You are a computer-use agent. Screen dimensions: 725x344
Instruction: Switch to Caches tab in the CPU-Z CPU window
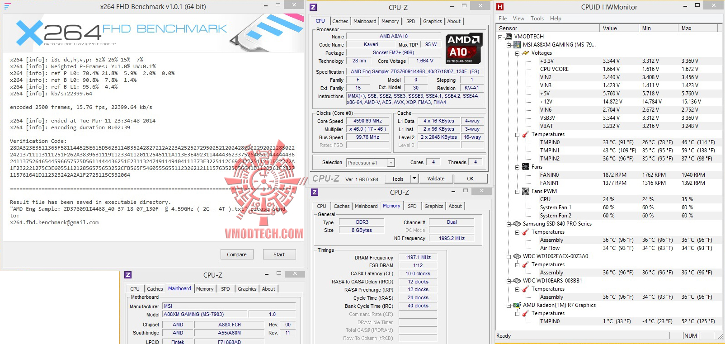click(x=340, y=21)
